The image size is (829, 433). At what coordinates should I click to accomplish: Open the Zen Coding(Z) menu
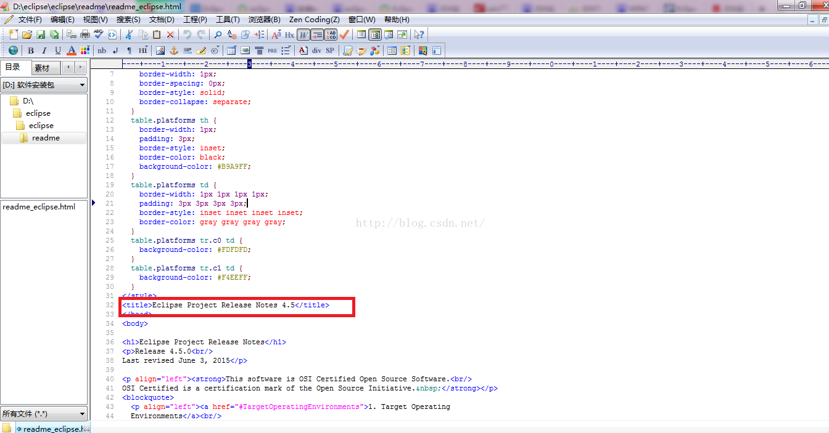tap(315, 20)
